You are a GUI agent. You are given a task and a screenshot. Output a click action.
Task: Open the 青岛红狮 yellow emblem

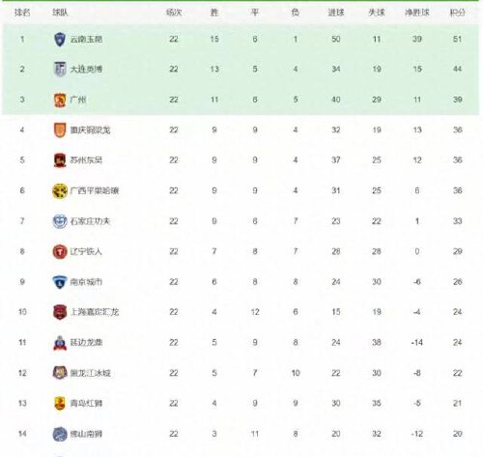pos(60,404)
